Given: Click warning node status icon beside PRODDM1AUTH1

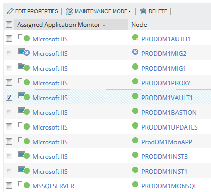Looking at the screenshot, I should 135,37.
